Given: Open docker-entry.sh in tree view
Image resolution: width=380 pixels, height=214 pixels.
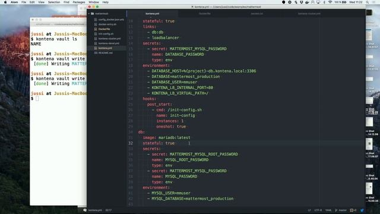Looking at the screenshot, I should point(107,24).
